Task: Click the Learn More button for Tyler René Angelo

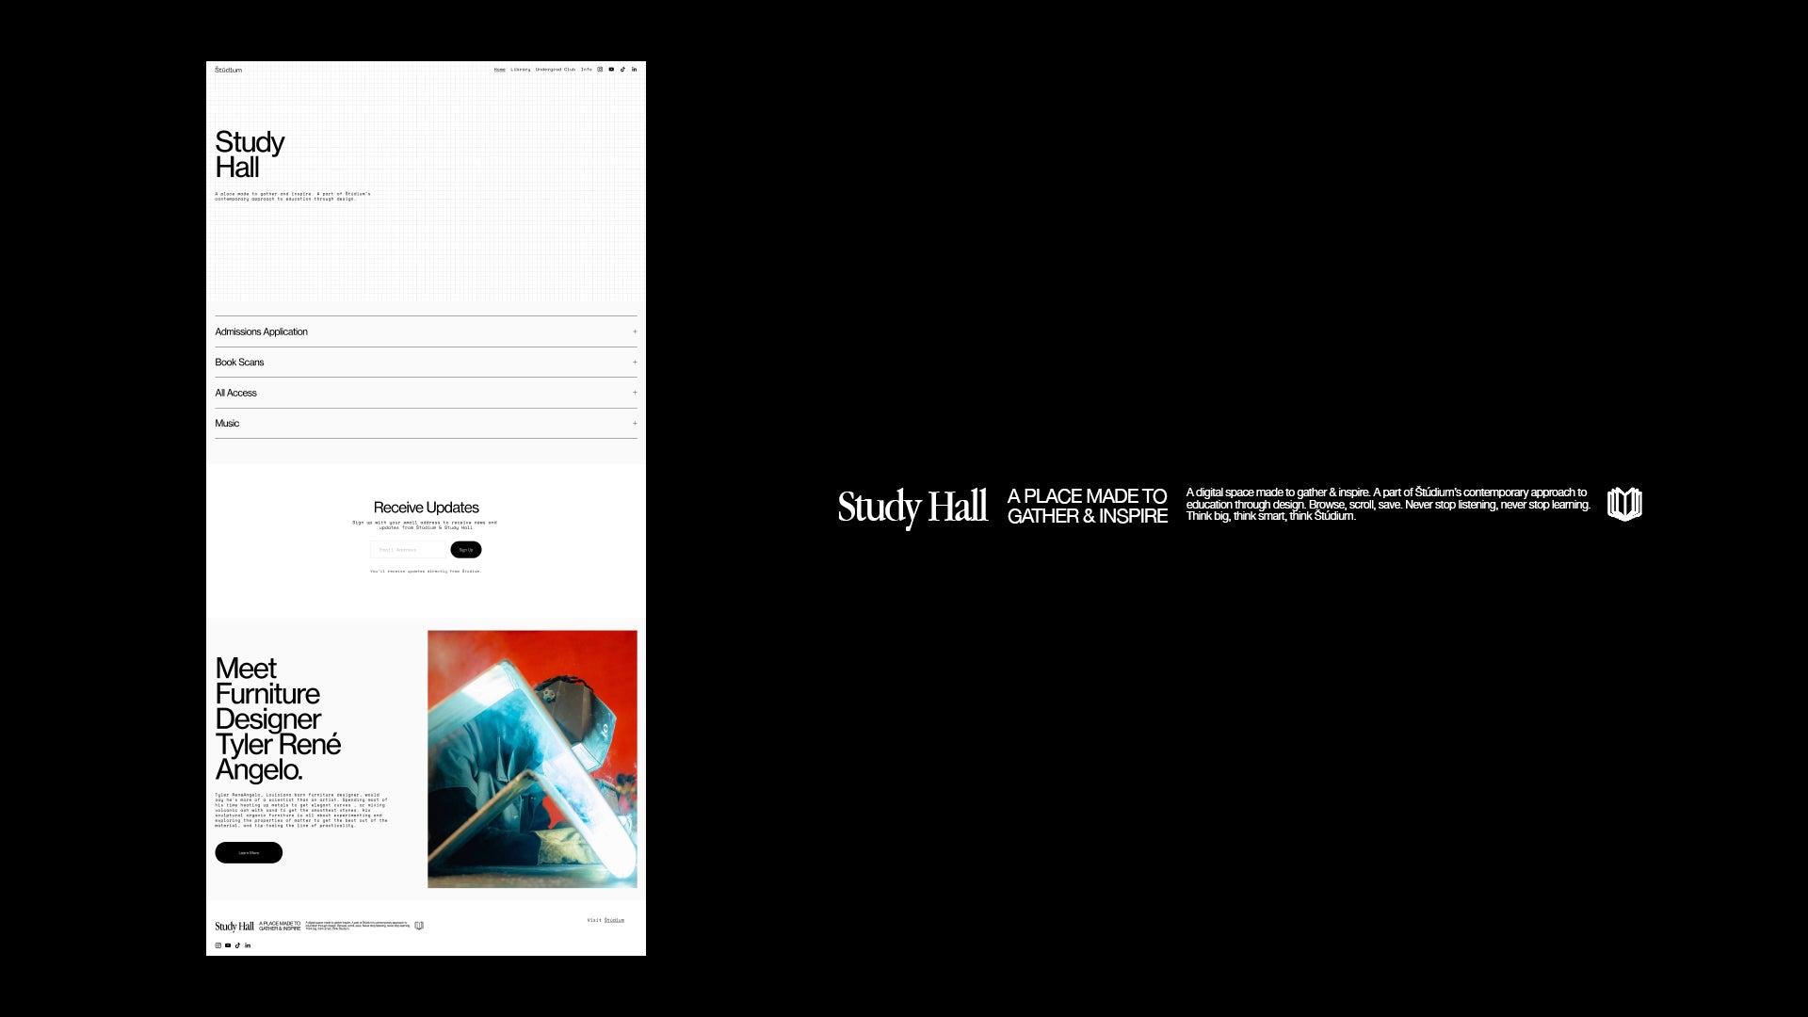Action: point(249,852)
